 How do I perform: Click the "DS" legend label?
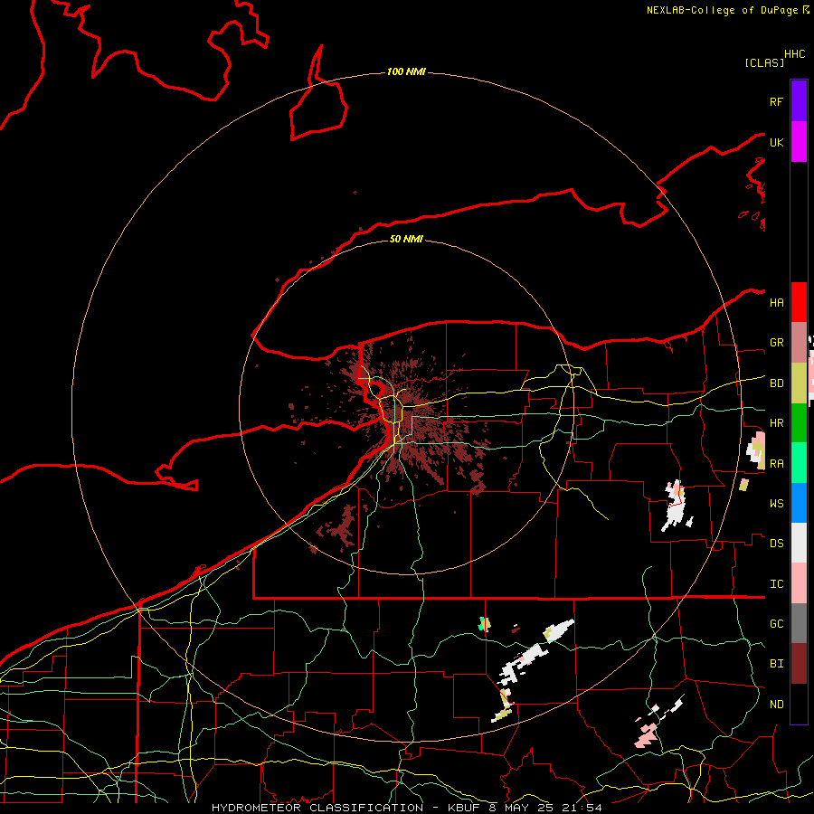(x=776, y=544)
